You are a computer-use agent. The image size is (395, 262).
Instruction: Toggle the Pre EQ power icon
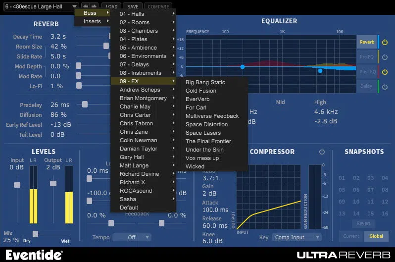tap(385, 57)
